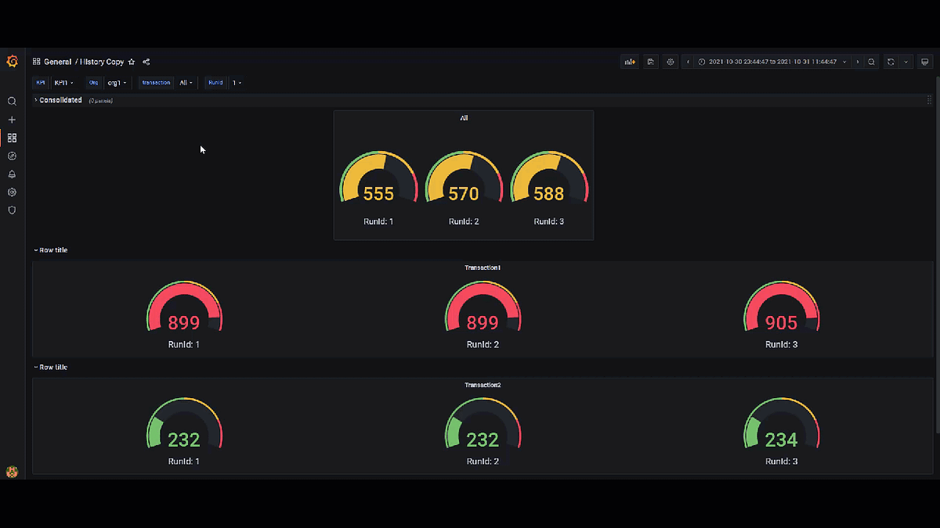Open the KPI1 variable dropdown
This screenshot has width=940, height=528.
pos(63,82)
